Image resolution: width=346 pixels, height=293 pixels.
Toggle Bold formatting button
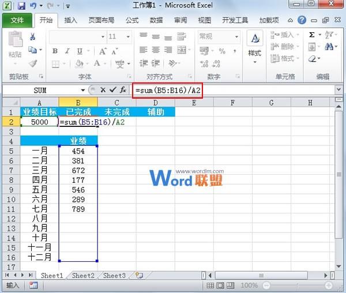(x=55, y=51)
